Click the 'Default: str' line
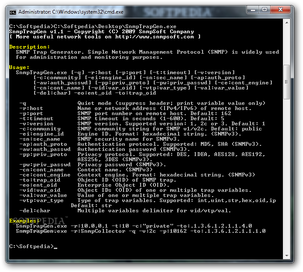Screen dimensions: 303x272 [91, 205]
